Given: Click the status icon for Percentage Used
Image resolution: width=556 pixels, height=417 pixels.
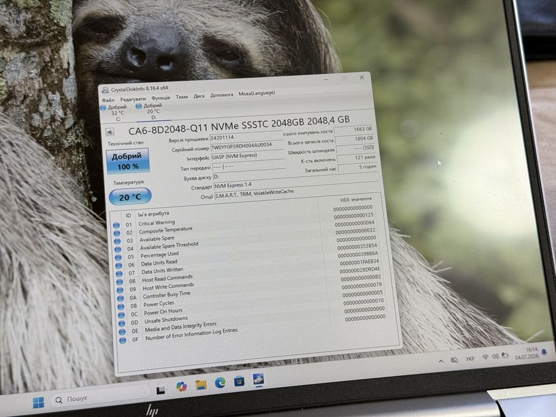Looking at the screenshot, I should tap(119, 257).
